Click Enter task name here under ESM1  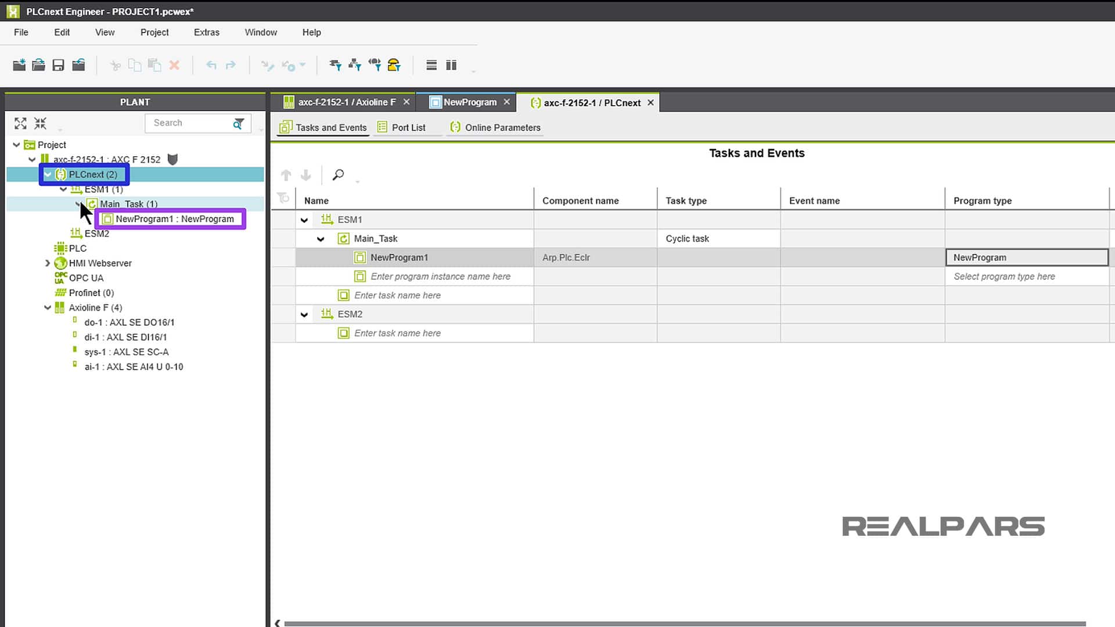pyautogui.click(x=398, y=296)
